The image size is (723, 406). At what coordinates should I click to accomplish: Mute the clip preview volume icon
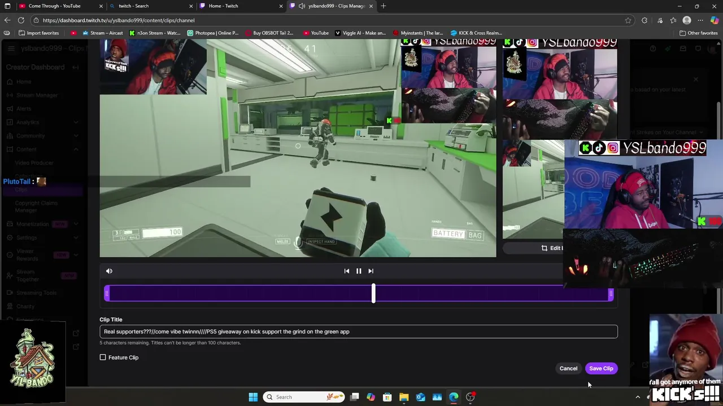pos(109,271)
